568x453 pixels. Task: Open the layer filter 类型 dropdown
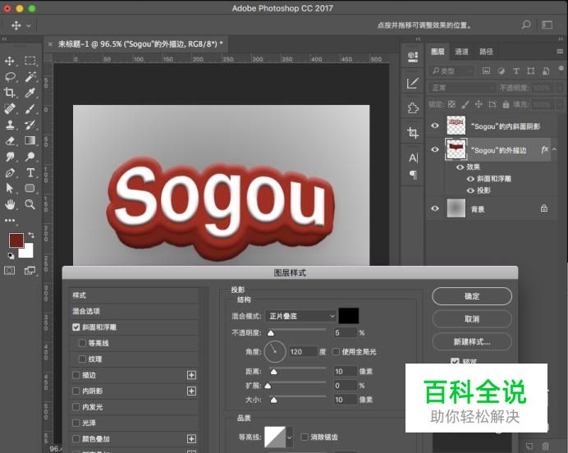click(x=451, y=71)
